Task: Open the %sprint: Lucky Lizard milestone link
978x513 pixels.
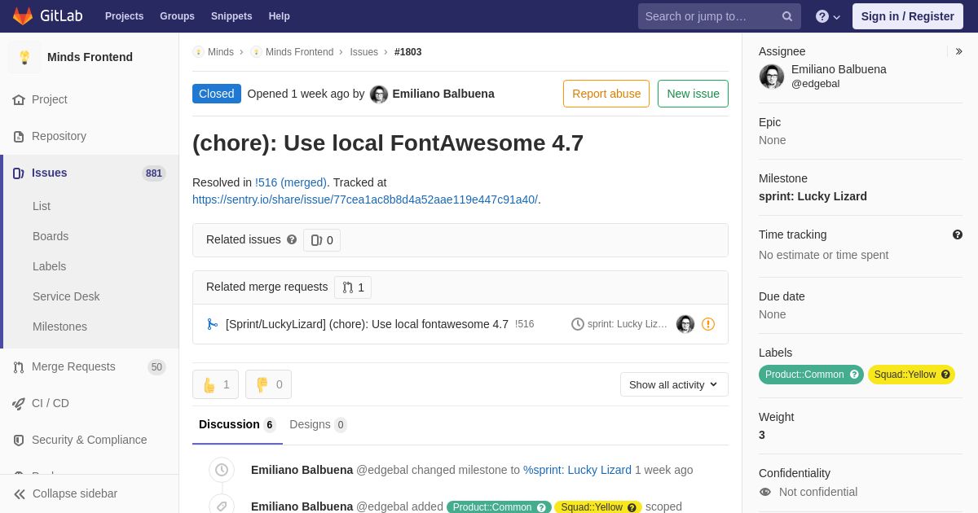Action: (577, 470)
